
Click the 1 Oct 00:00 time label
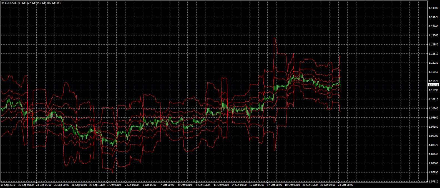114,185
